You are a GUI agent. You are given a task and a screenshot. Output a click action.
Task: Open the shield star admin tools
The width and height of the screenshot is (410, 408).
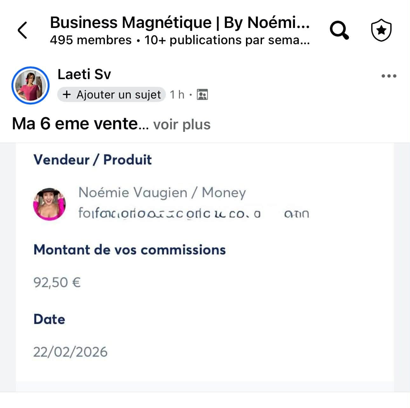point(381,31)
